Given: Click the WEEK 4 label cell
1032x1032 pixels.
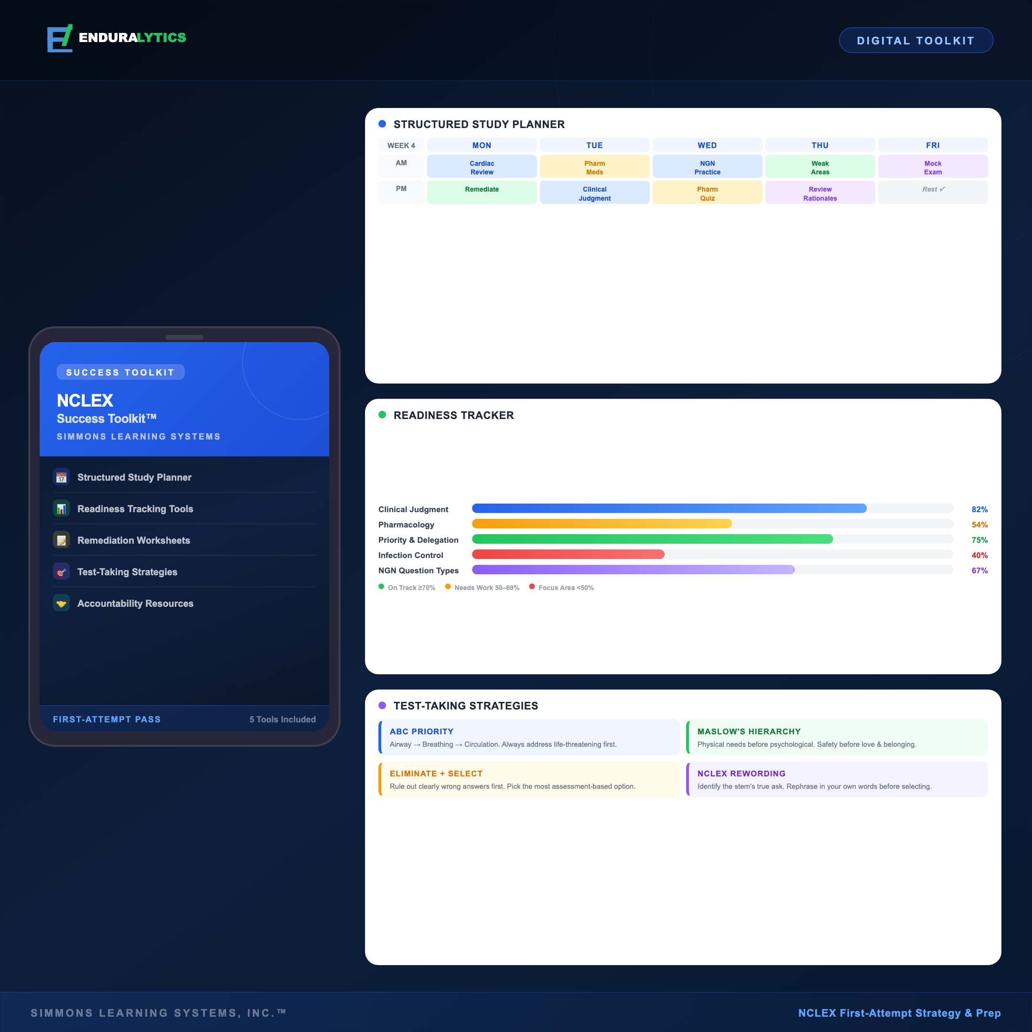Looking at the screenshot, I should pyautogui.click(x=401, y=145).
